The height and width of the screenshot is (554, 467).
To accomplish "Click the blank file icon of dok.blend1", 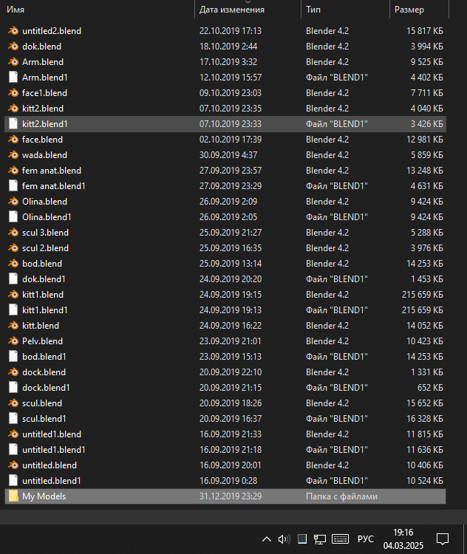I will pos(13,279).
